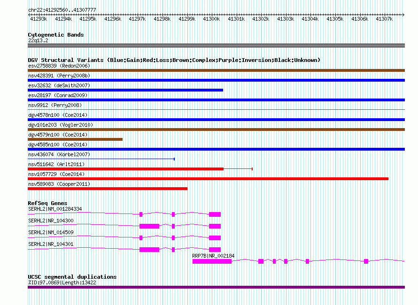Viewport: 418px width, 305px height.
Task: Click the blue dgv4578n100 gain bar
Action: [x=216, y=120]
